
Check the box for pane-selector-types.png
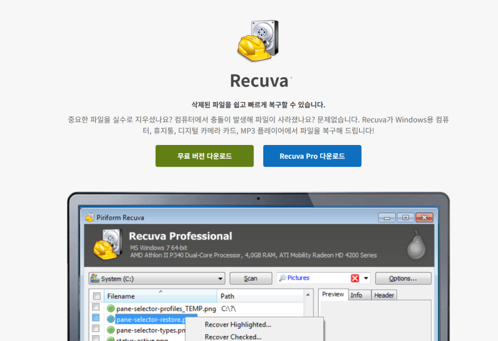click(x=96, y=329)
